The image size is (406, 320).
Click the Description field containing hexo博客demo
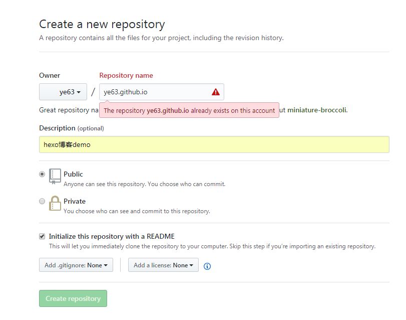coord(214,144)
